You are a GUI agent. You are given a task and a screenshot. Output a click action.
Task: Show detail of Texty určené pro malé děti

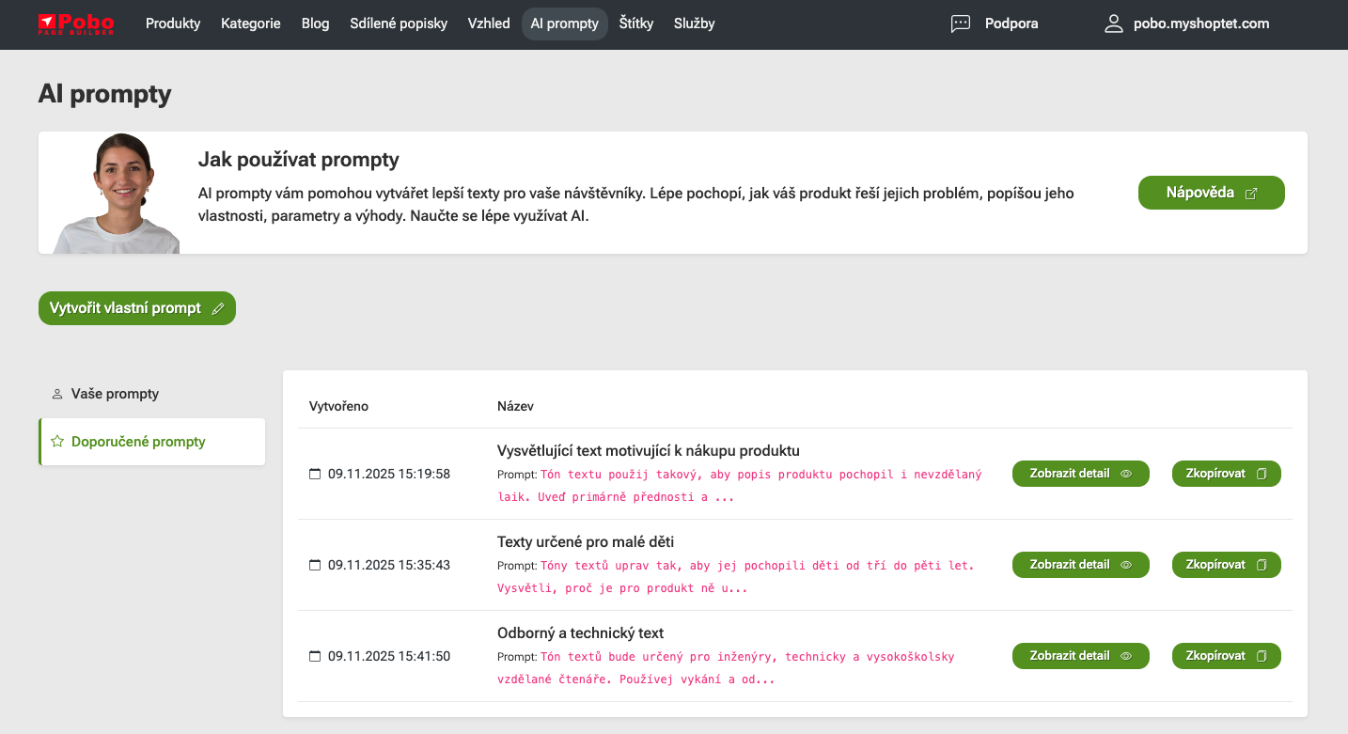tap(1080, 565)
